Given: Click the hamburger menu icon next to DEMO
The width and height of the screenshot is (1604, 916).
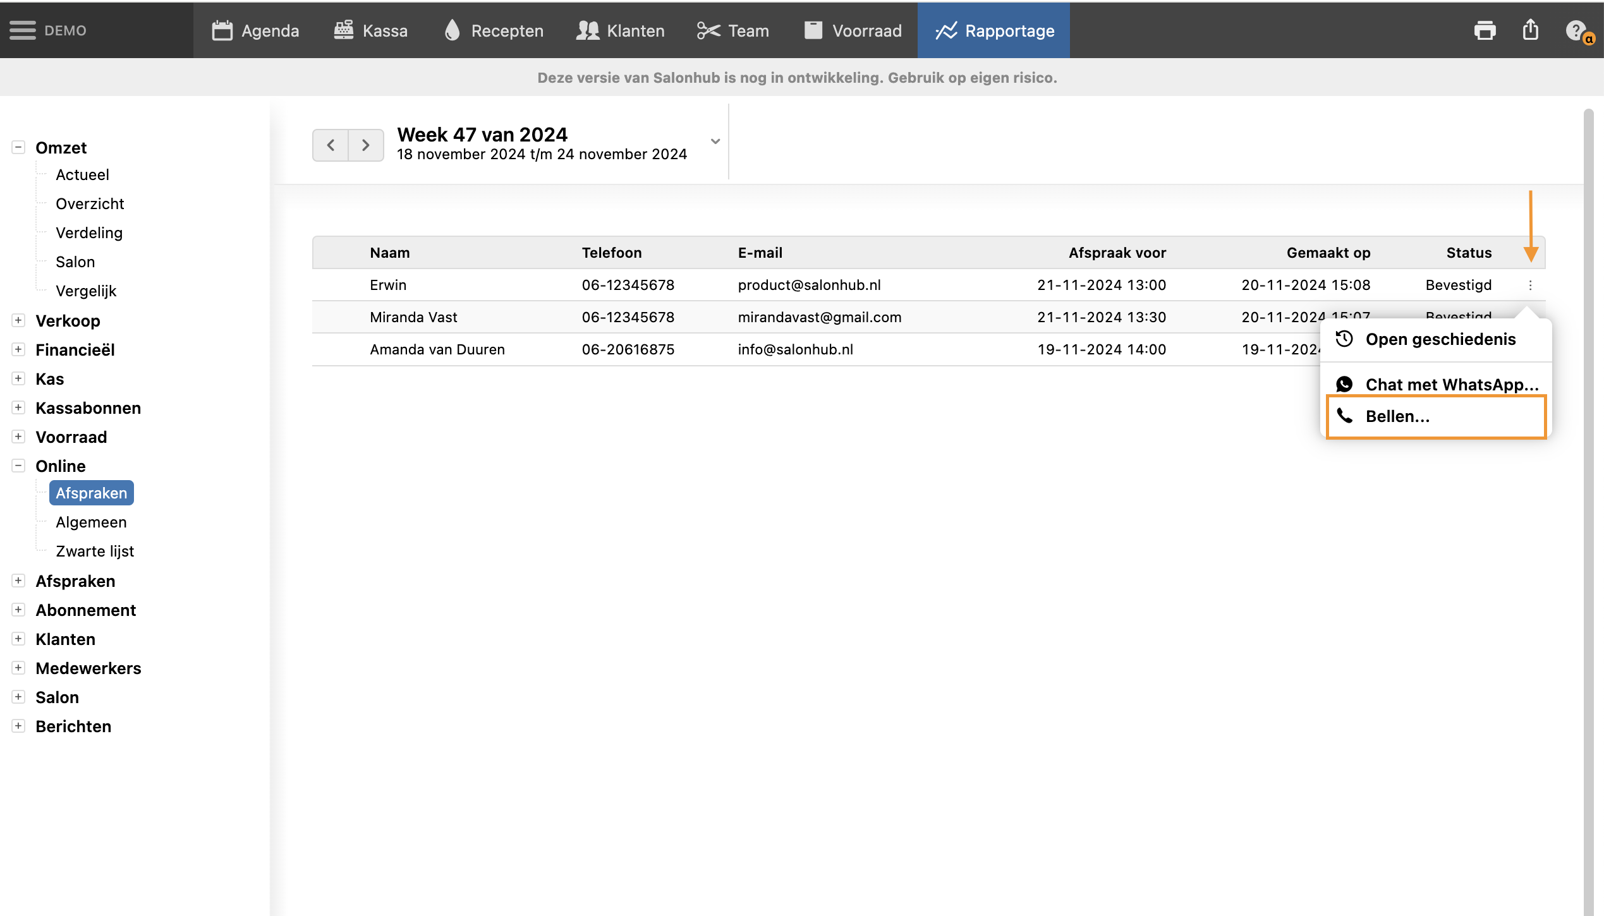Looking at the screenshot, I should [23, 30].
